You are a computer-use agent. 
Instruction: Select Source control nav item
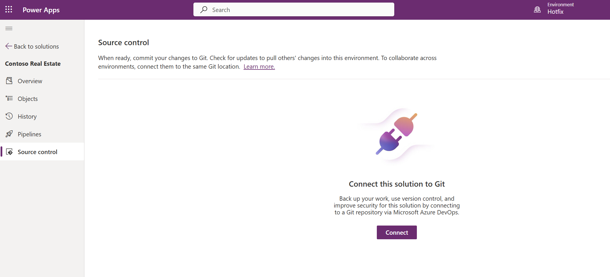point(42,152)
